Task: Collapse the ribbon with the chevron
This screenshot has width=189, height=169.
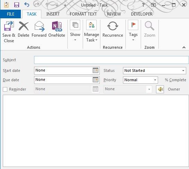Action: coord(184,47)
